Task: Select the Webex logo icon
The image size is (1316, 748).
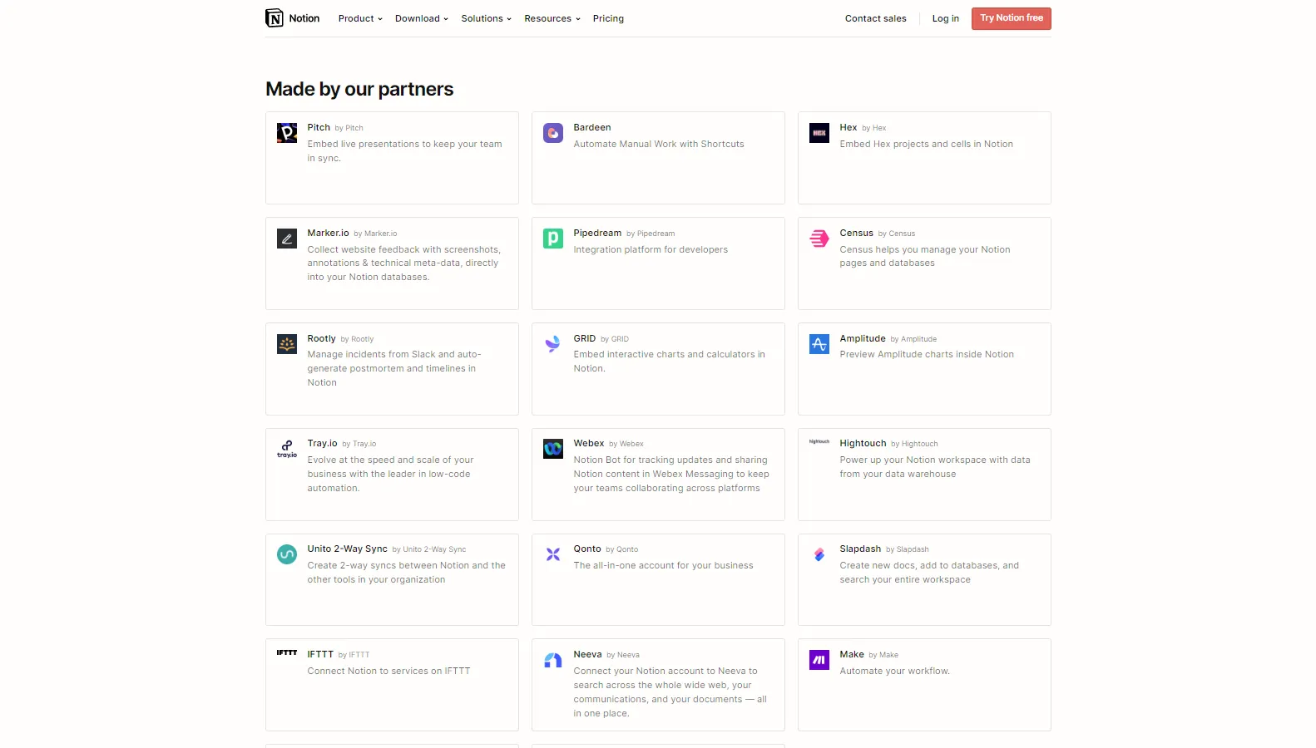Action: point(553,449)
